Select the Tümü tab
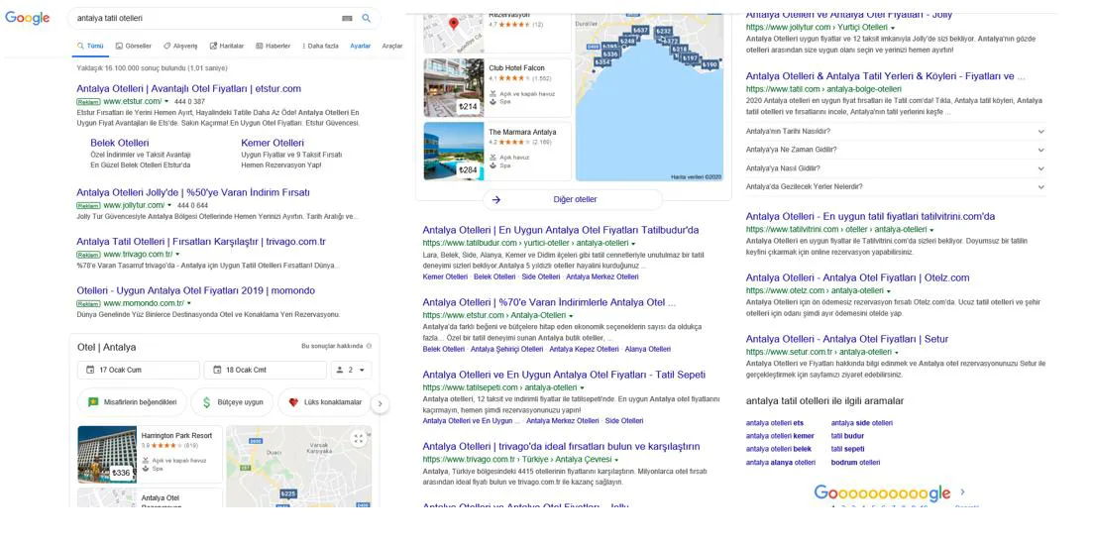The height and width of the screenshot is (545, 1093). pos(90,46)
